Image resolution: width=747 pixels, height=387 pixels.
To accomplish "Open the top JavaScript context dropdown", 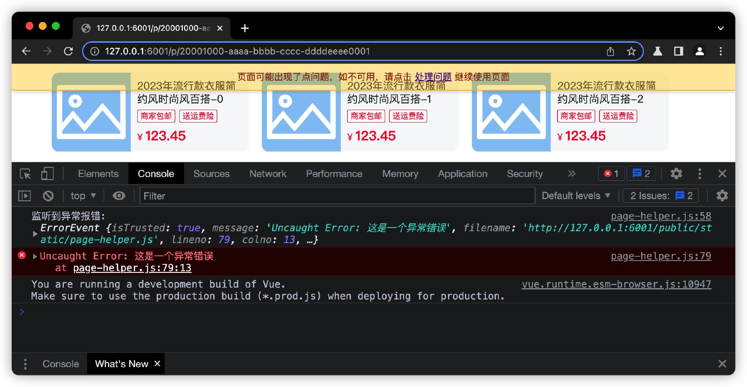I will 83,196.
